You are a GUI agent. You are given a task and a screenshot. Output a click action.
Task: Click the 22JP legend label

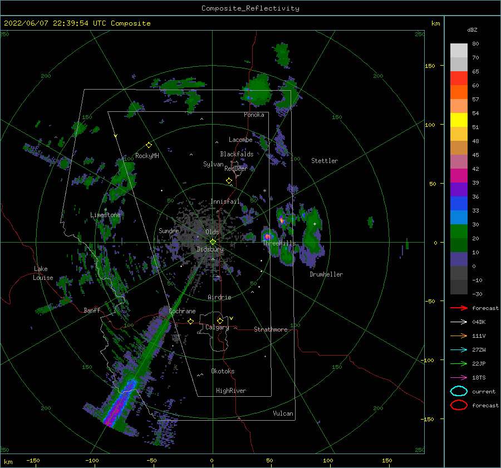[479, 363]
